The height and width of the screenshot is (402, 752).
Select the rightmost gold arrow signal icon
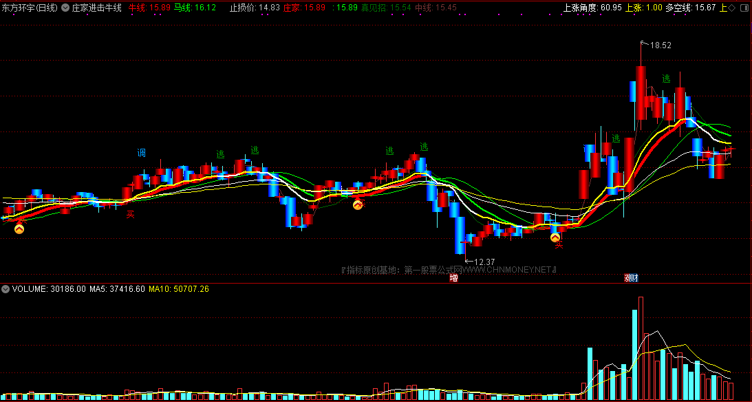[x=555, y=237]
